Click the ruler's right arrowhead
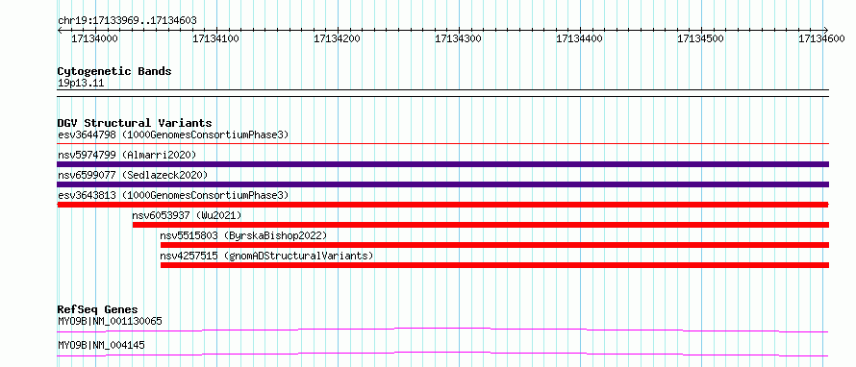The width and height of the screenshot is (856, 367). [x=826, y=30]
